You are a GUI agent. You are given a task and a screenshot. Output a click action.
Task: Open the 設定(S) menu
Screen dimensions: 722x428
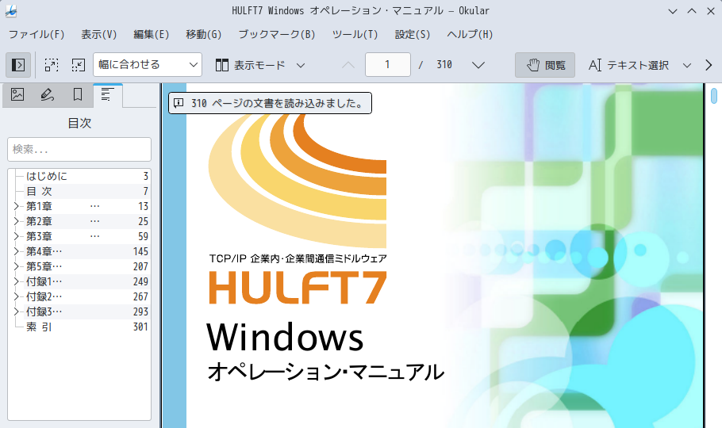click(413, 35)
